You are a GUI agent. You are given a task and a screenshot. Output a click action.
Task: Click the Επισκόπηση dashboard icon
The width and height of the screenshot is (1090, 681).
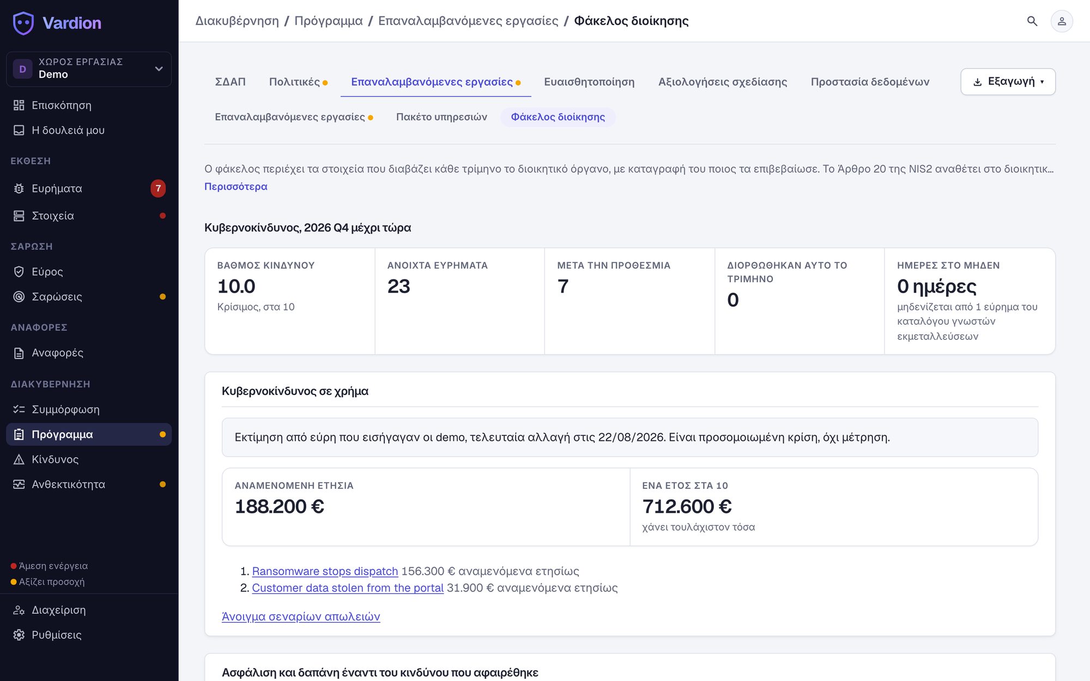[19, 105]
